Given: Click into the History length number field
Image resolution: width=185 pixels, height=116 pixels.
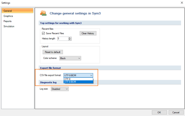Looking at the screenshot, I should click(x=63, y=39).
